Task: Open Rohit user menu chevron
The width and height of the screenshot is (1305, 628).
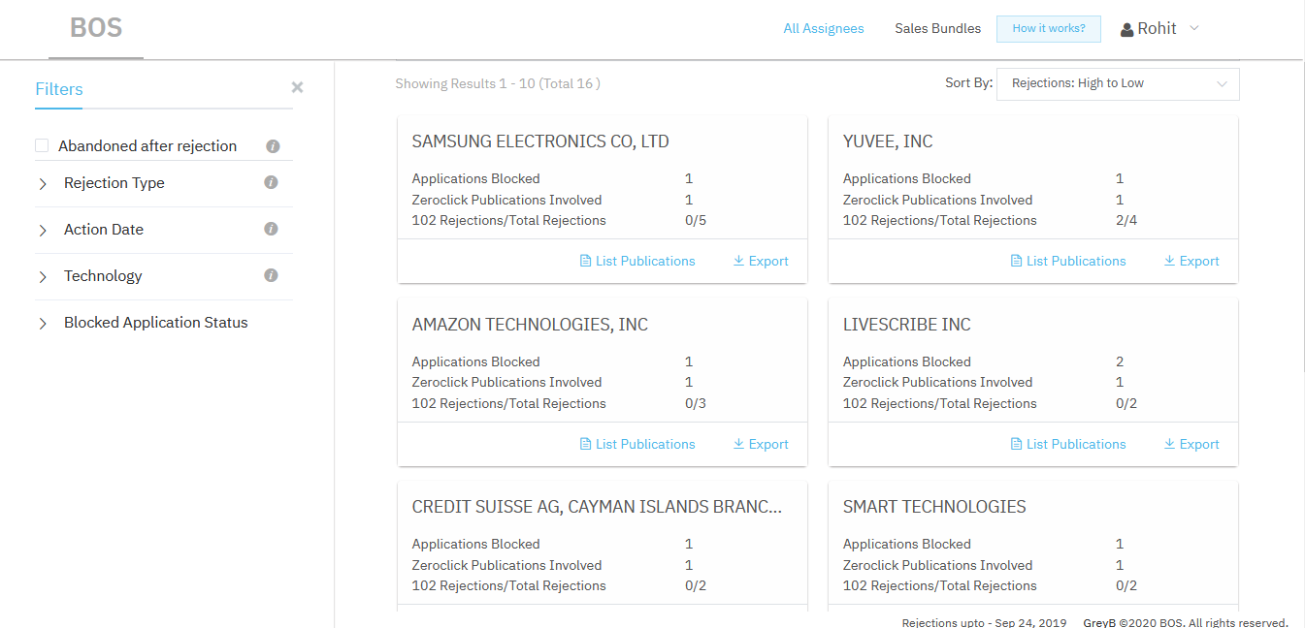Action: point(1194,28)
